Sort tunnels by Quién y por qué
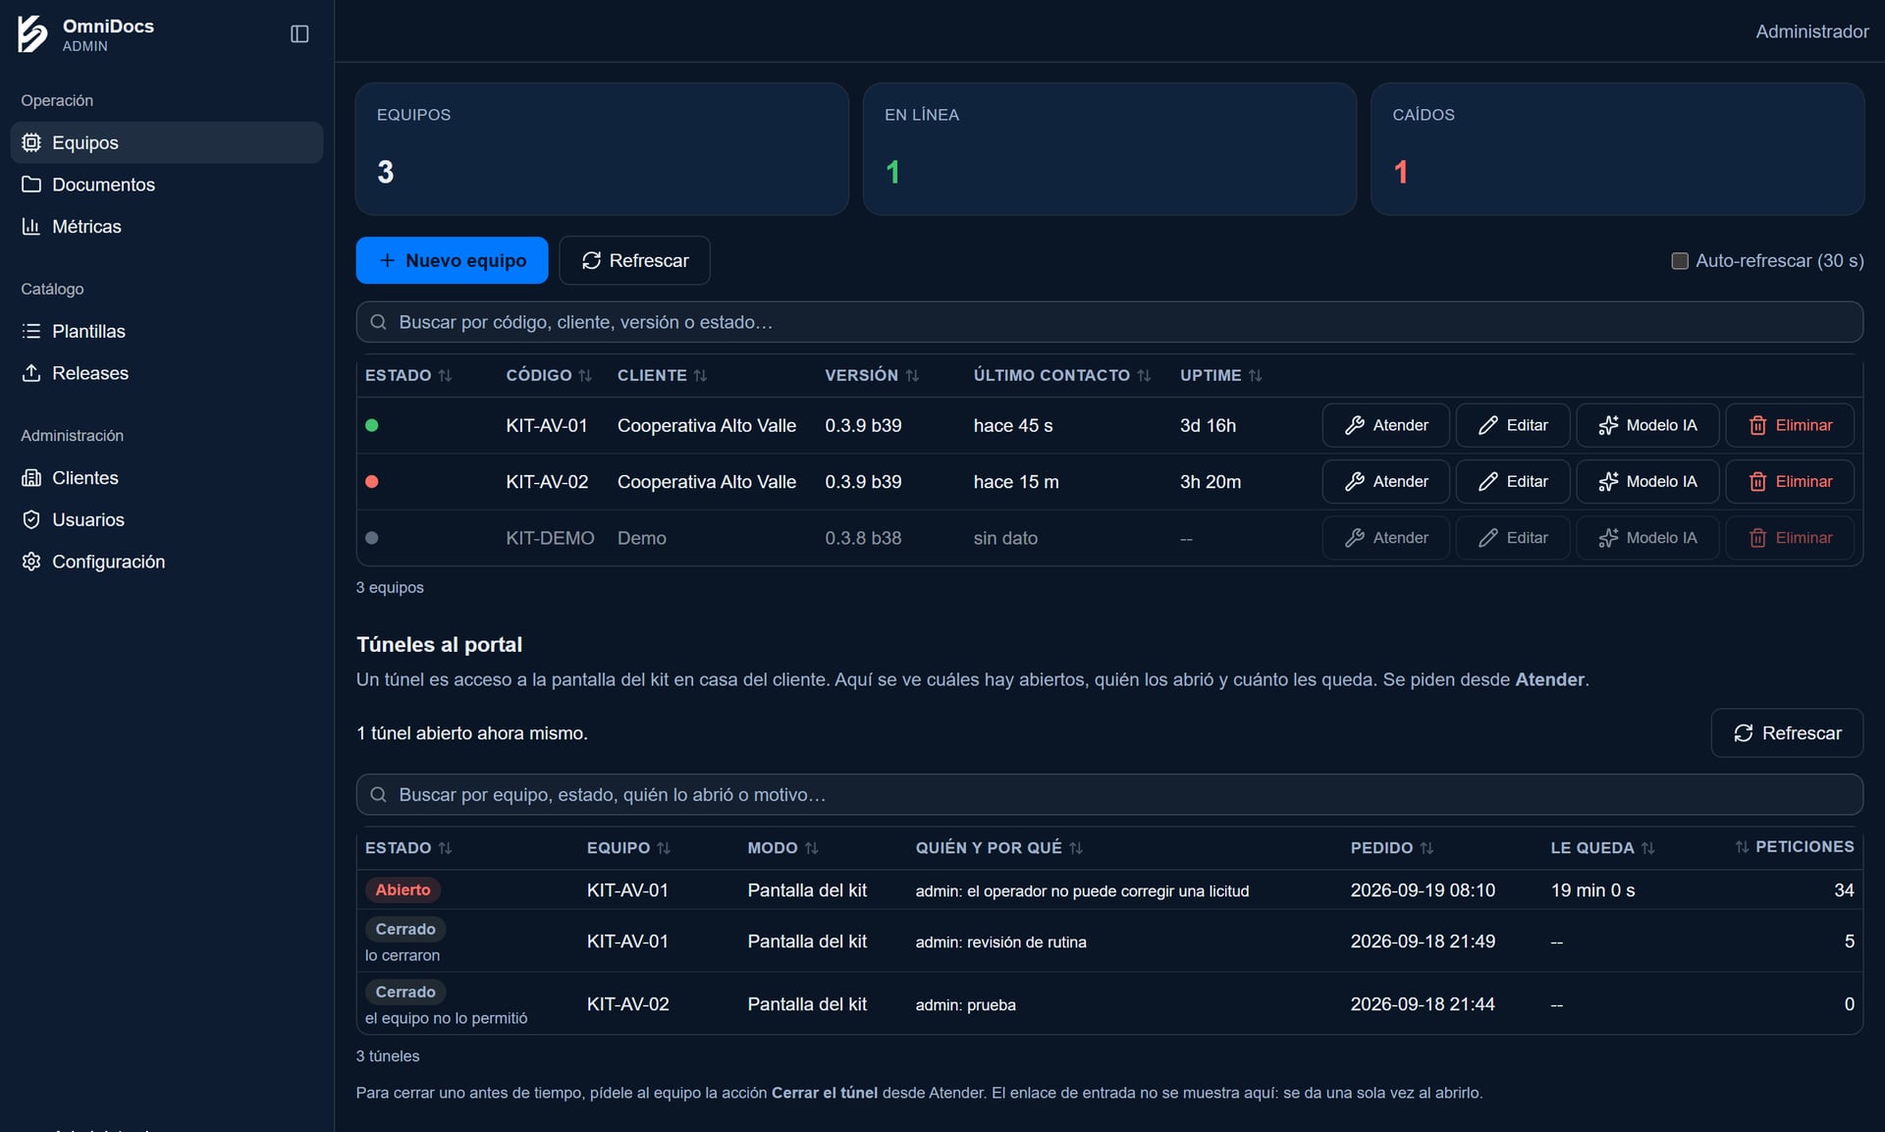This screenshot has height=1132, width=1885. (x=998, y=847)
